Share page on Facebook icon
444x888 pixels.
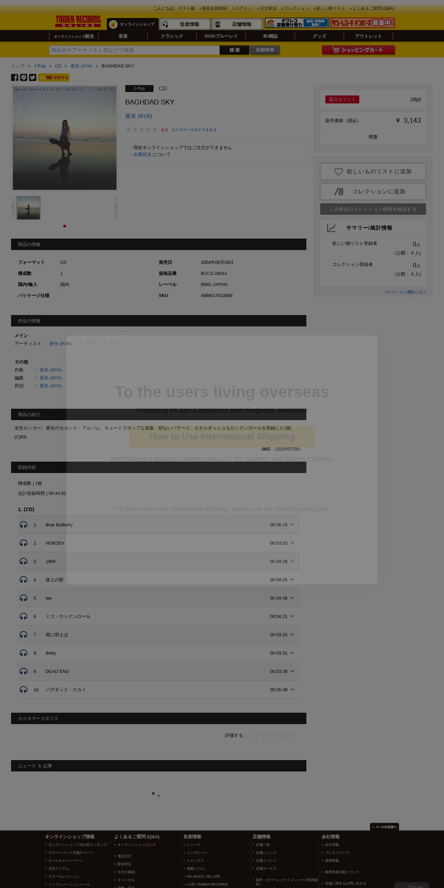pos(15,77)
